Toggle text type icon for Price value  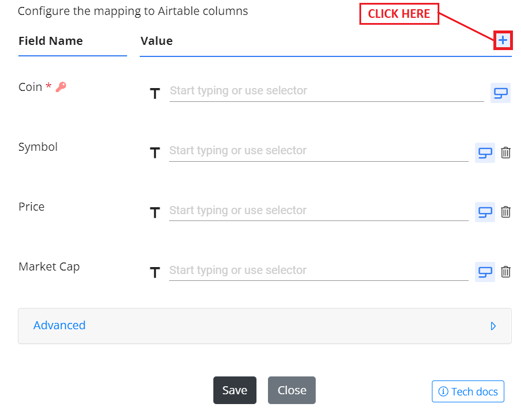pyautogui.click(x=155, y=212)
